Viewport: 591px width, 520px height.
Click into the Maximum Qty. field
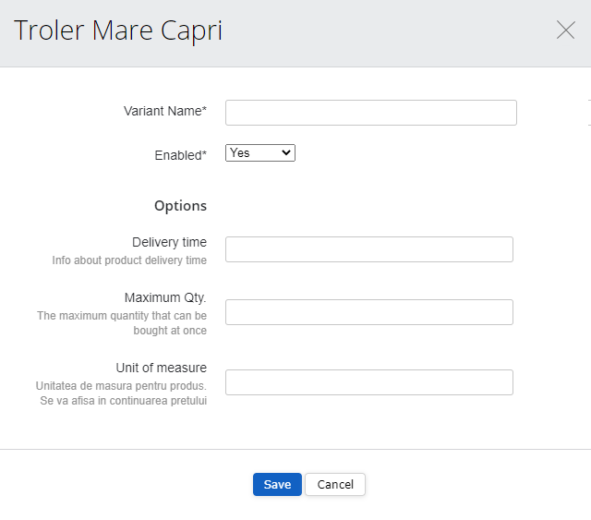(x=368, y=312)
